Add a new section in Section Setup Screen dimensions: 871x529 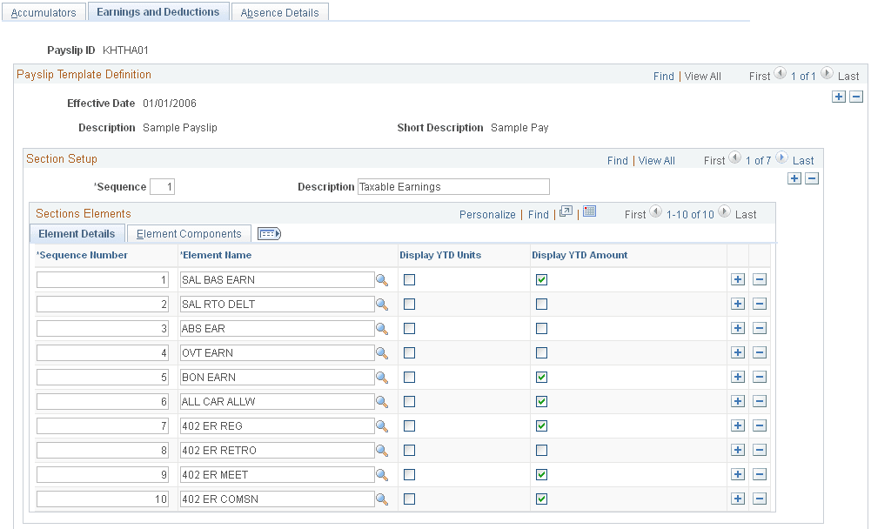(x=794, y=178)
